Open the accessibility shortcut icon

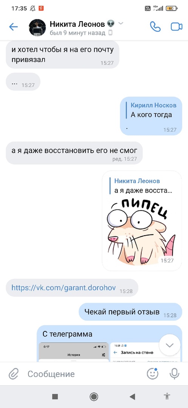pyautogui.click(x=167, y=397)
